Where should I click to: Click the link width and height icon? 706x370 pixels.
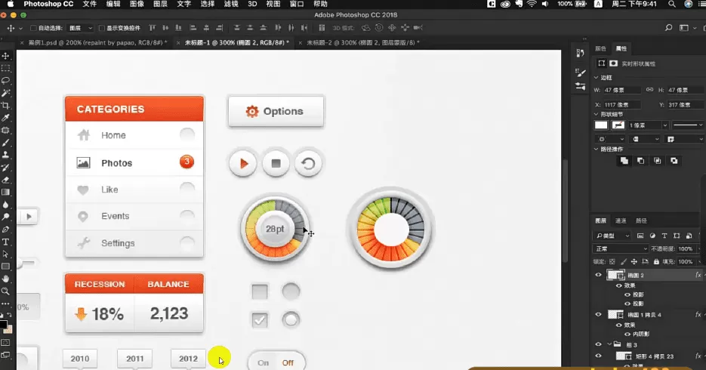pos(648,90)
